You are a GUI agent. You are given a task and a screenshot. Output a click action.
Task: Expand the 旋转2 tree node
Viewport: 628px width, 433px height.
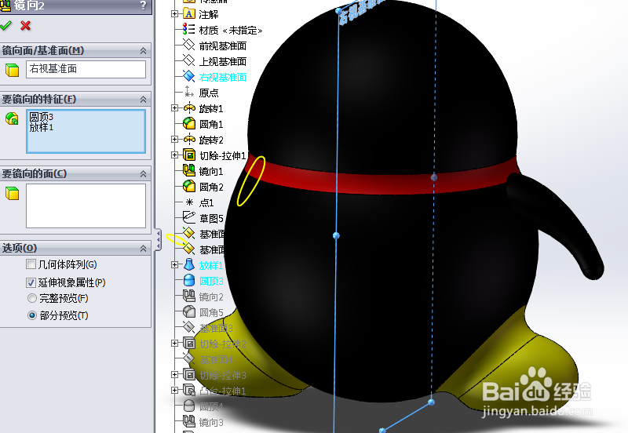[x=174, y=140]
